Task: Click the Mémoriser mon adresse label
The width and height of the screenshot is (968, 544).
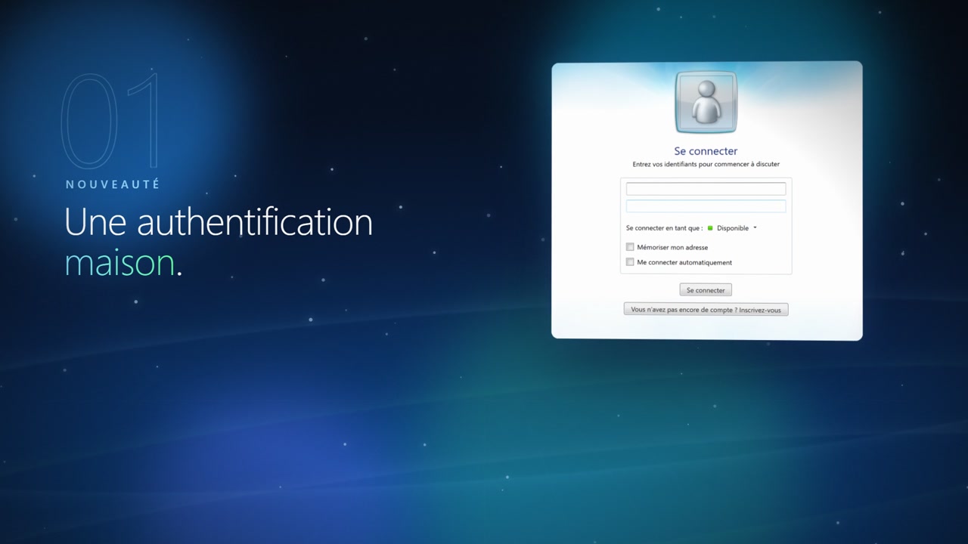Action: pos(672,247)
